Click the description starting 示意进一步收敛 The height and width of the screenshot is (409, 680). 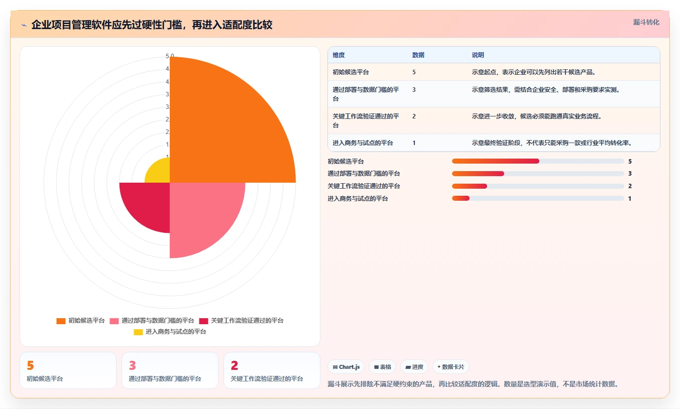coord(536,116)
